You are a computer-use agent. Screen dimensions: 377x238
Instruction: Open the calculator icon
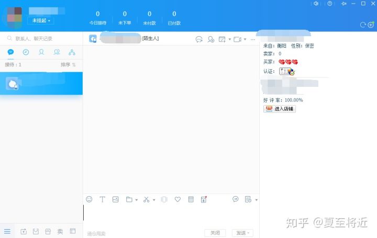(191, 199)
